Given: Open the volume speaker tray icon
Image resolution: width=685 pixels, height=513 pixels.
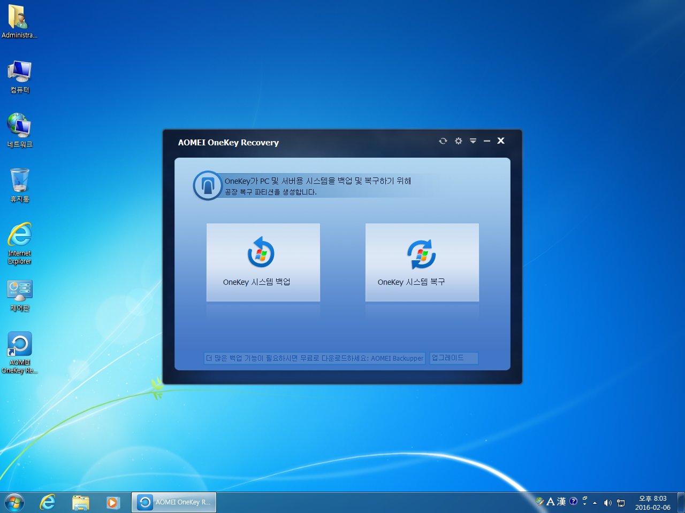Looking at the screenshot, I should click(607, 502).
